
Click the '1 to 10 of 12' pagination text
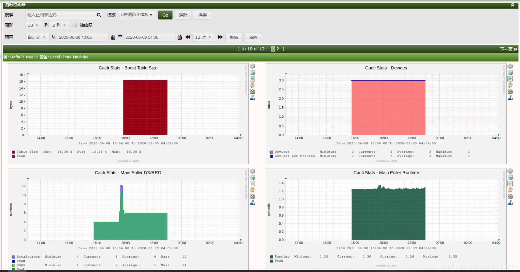coord(251,49)
